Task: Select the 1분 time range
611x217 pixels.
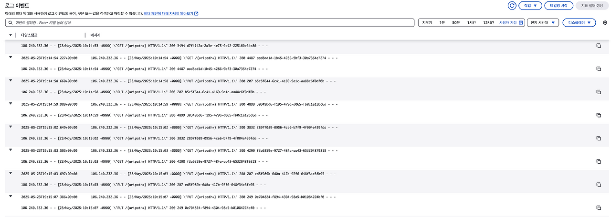Action: 442,22
